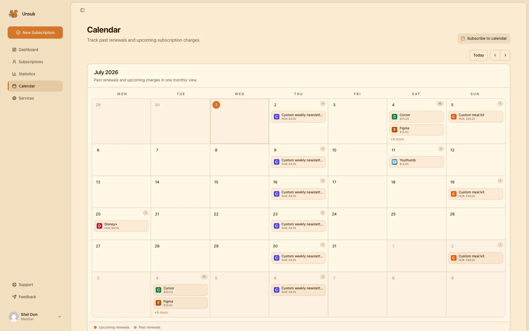This screenshot has height=331, width=529.
Task: Click Subscribe to calendar button
Action: 484,38
